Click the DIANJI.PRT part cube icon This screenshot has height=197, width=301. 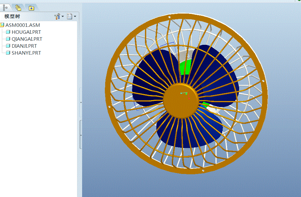[8, 46]
